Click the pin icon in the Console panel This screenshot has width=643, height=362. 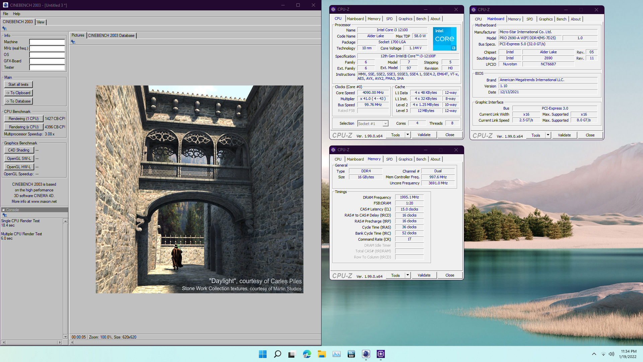coord(4,215)
